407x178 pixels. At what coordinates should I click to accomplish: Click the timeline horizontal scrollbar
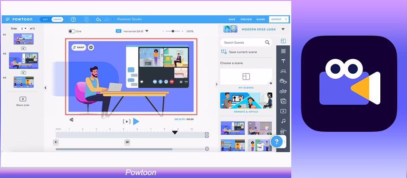(114, 149)
